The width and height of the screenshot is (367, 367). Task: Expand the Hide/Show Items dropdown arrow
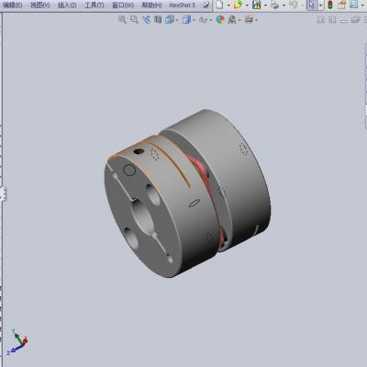click(x=211, y=20)
